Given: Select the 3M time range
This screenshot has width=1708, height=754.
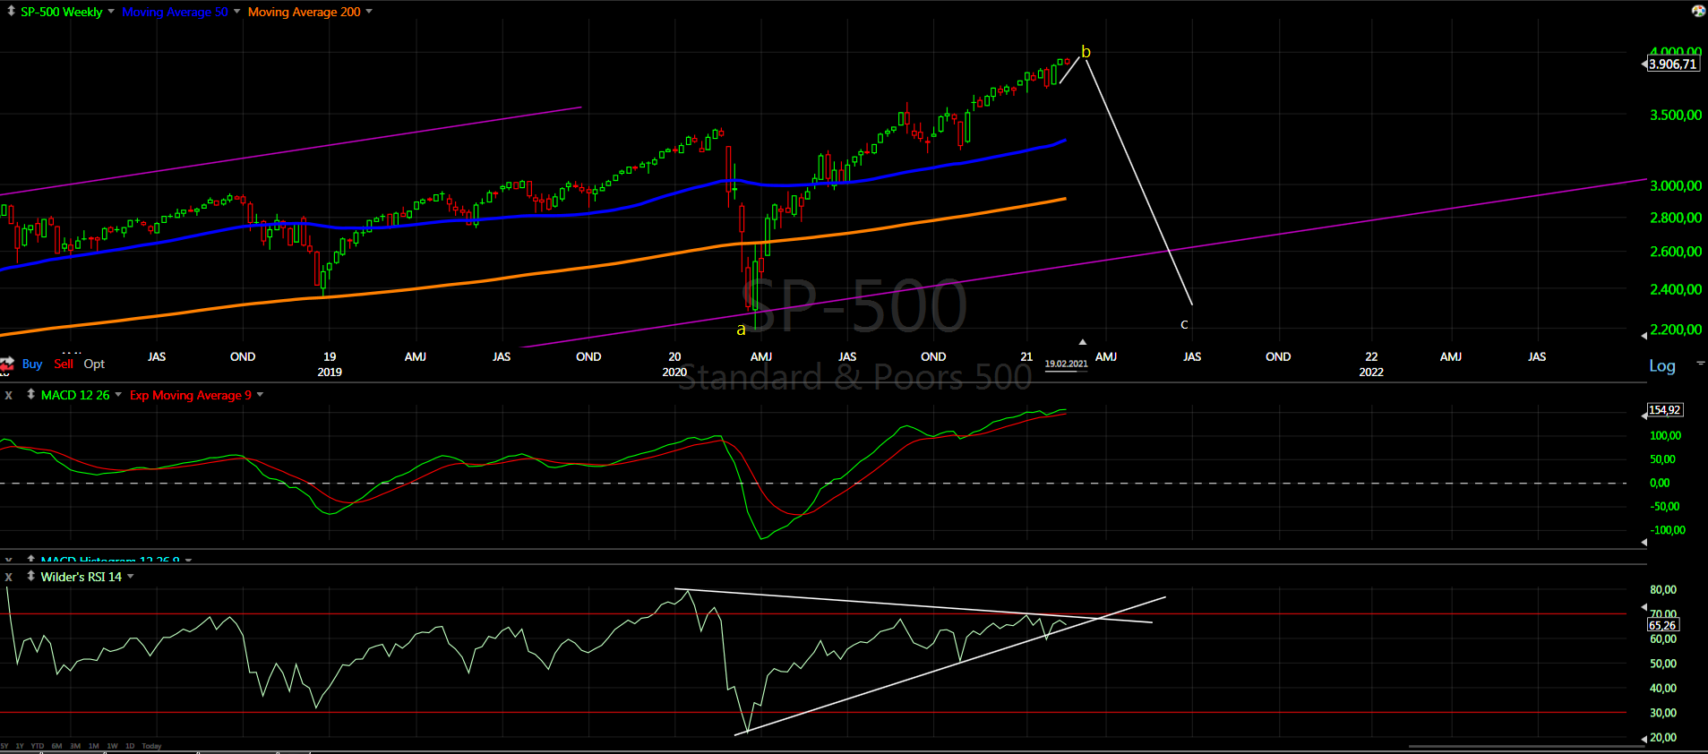Looking at the screenshot, I should pyautogui.click(x=75, y=746).
